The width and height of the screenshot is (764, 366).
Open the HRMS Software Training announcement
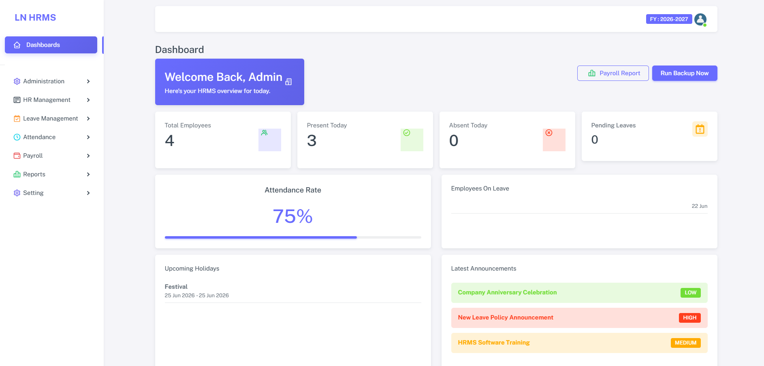(x=579, y=343)
